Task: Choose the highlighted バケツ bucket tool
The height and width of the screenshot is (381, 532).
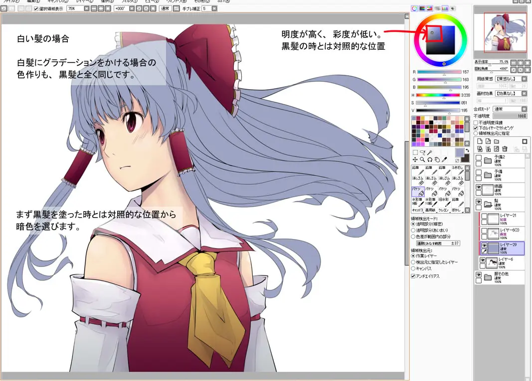Action: [x=418, y=192]
